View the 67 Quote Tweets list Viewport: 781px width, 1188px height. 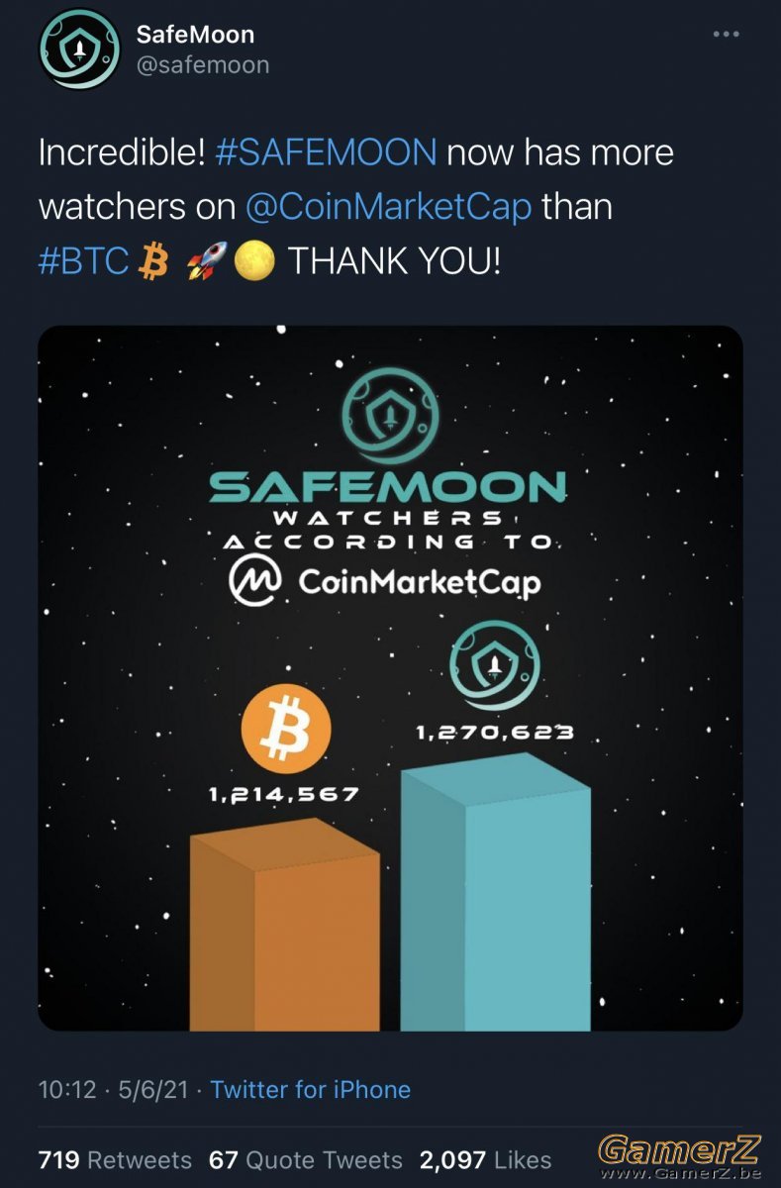[306, 1159]
